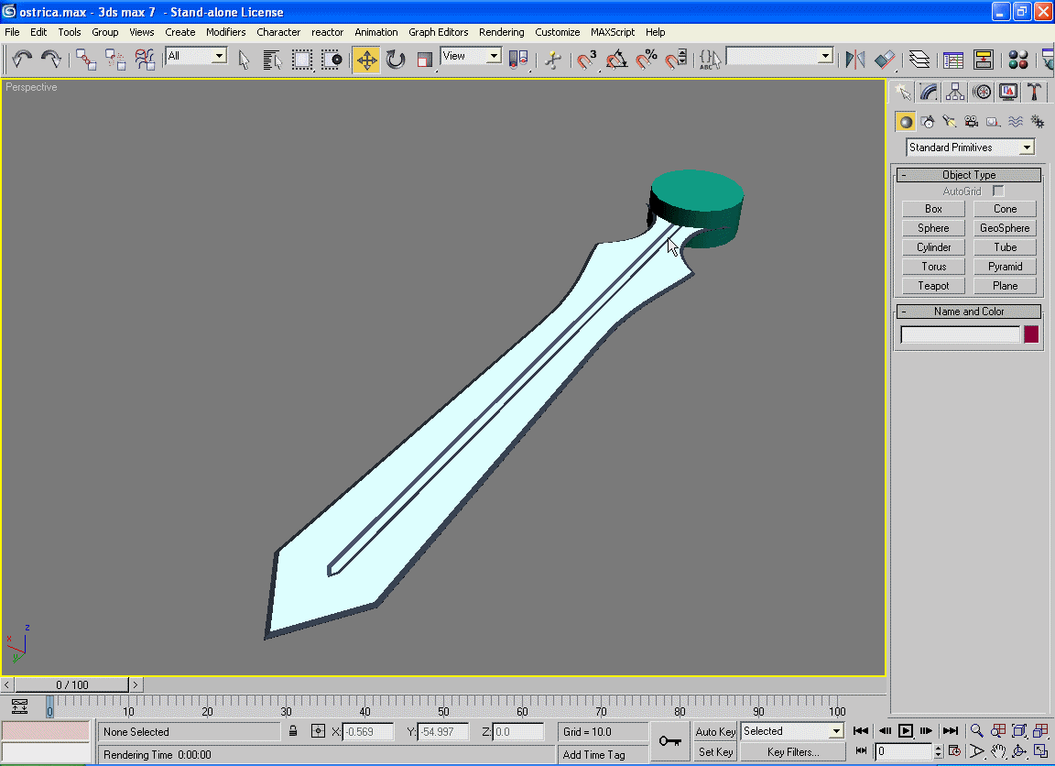
Task: Click the Mirror Selected Objects tool
Action: [x=855, y=60]
